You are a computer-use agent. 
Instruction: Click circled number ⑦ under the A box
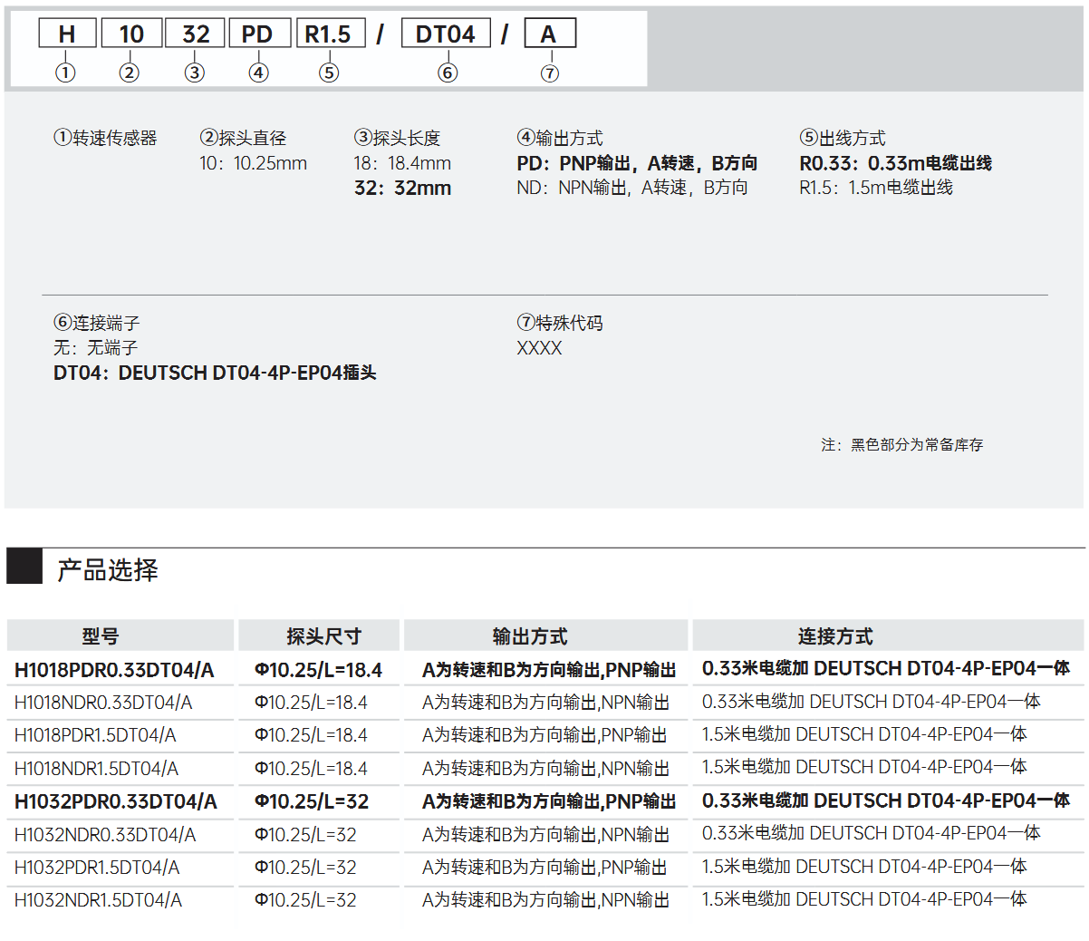tap(550, 73)
